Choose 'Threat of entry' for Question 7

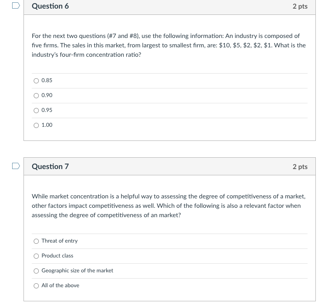[36, 241]
